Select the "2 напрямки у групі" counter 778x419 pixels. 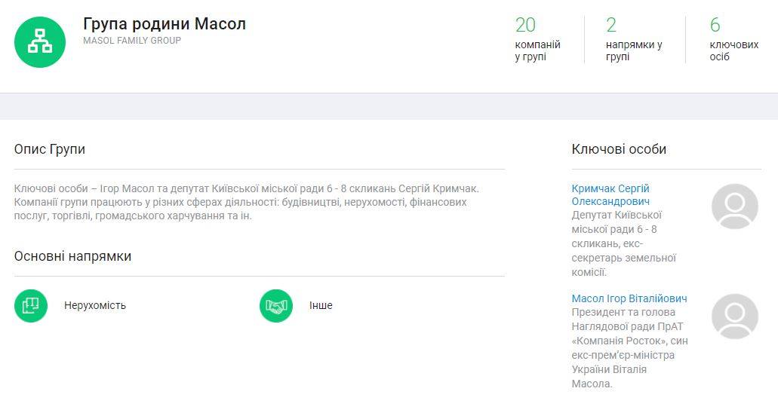[634, 39]
